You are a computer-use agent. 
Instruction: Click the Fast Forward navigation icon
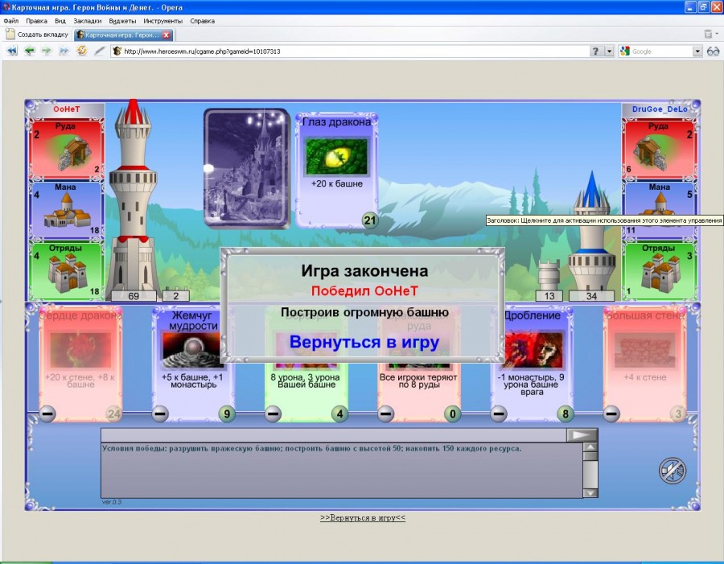point(64,51)
